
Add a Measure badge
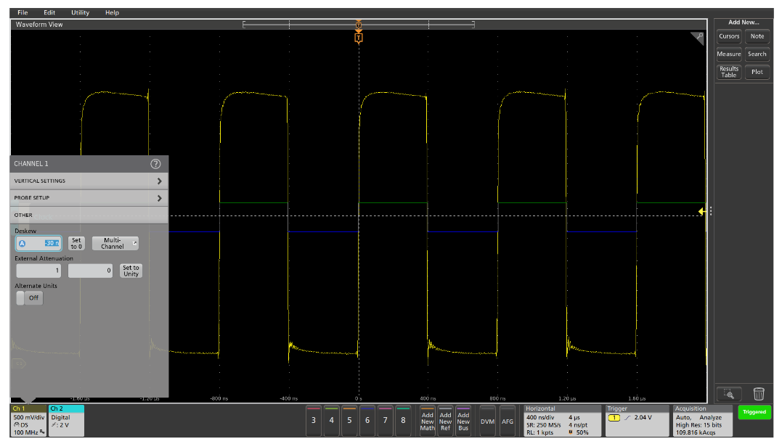pyautogui.click(x=728, y=54)
